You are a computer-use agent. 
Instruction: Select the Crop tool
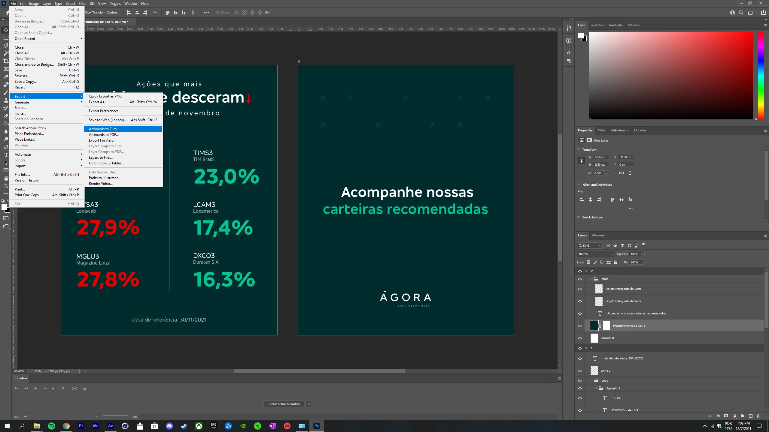point(6,61)
